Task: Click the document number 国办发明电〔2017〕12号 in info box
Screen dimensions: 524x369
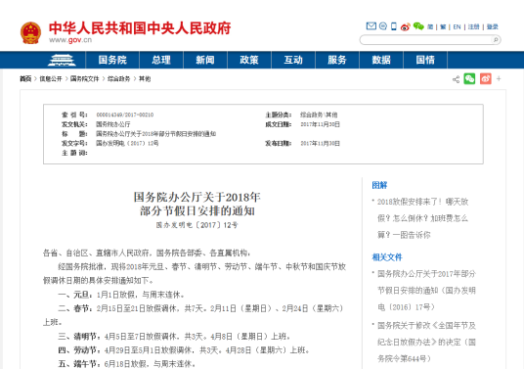Action: (127, 144)
